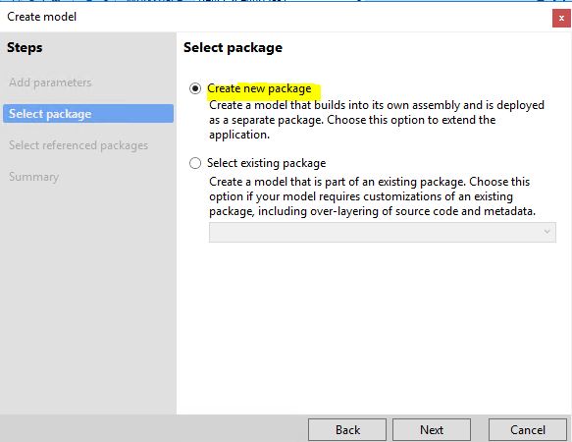Click the Select package page heading
Screen dimensions: 572x442
tap(233, 47)
